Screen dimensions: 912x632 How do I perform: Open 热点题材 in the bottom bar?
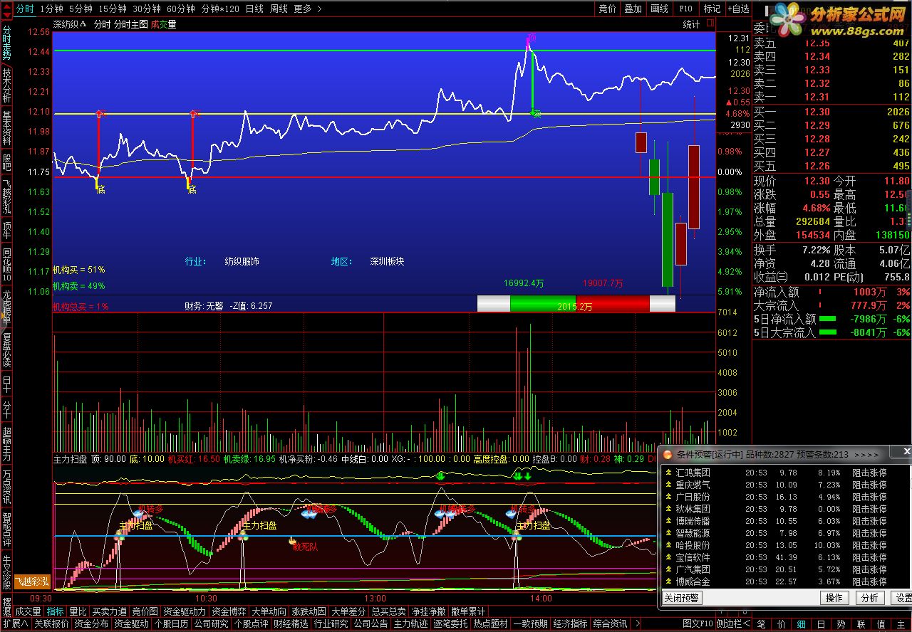tap(490, 623)
